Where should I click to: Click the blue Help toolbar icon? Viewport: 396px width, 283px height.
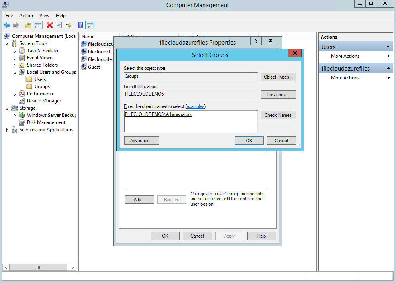(80, 25)
